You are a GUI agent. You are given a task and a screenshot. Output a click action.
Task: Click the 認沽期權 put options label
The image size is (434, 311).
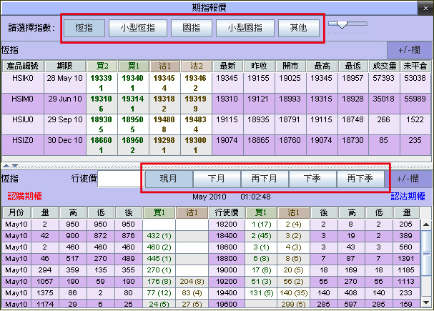(x=408, y=197)
